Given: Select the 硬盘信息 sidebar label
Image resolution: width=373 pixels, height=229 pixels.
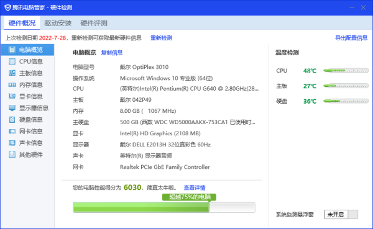Looking at the screenshot, I should (x=31, y=120).
